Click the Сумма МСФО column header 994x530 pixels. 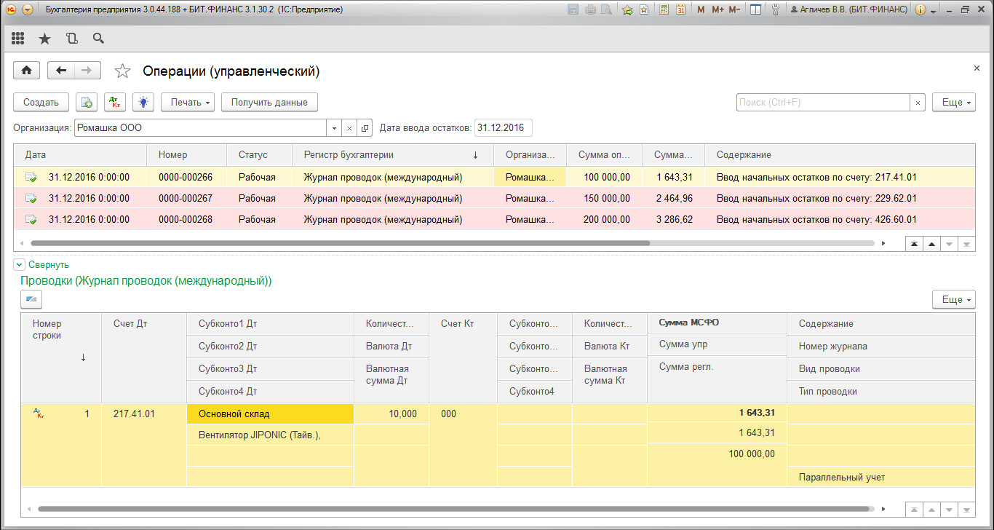(x=717, y=323)
